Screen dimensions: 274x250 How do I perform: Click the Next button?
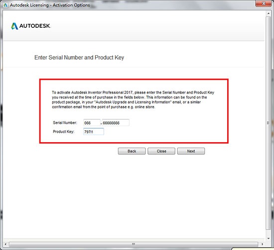[191, 151]
